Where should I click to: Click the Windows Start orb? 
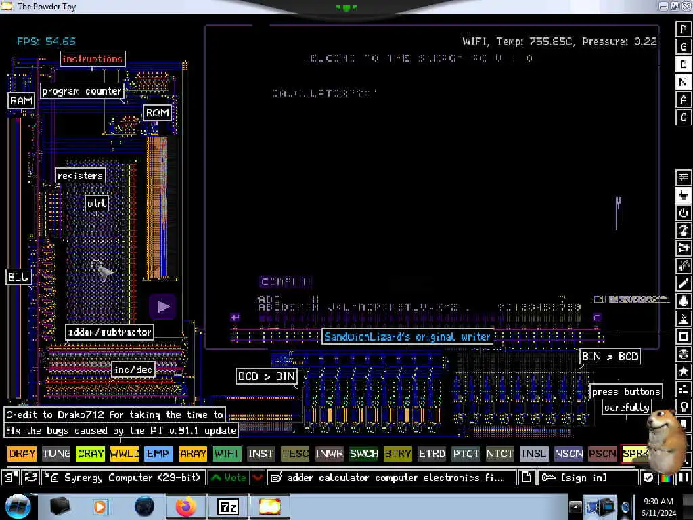[x=18, y=506]
